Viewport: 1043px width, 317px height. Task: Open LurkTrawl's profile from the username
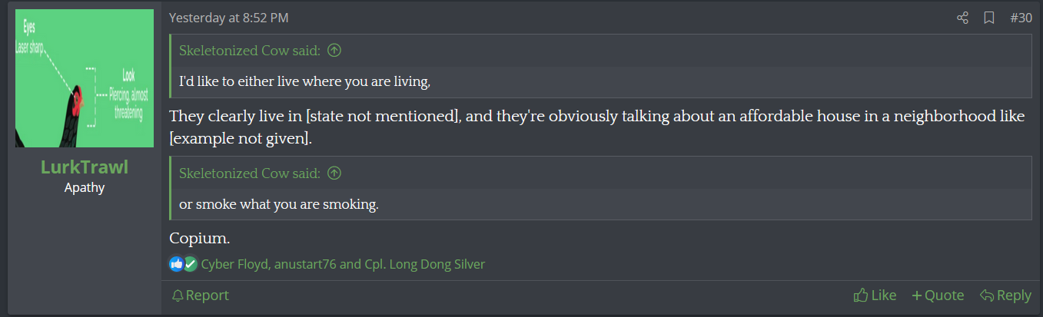tap(85, 167)
